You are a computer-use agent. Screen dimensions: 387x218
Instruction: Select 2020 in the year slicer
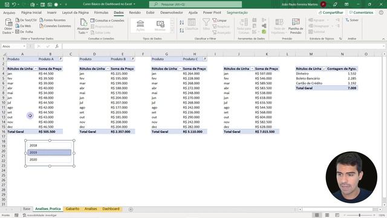click(50, 159)
